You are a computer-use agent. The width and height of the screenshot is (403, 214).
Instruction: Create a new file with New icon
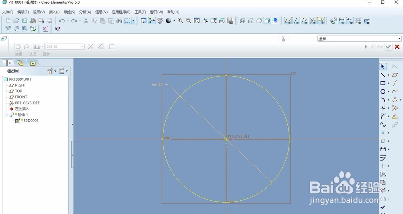[8, 21]
